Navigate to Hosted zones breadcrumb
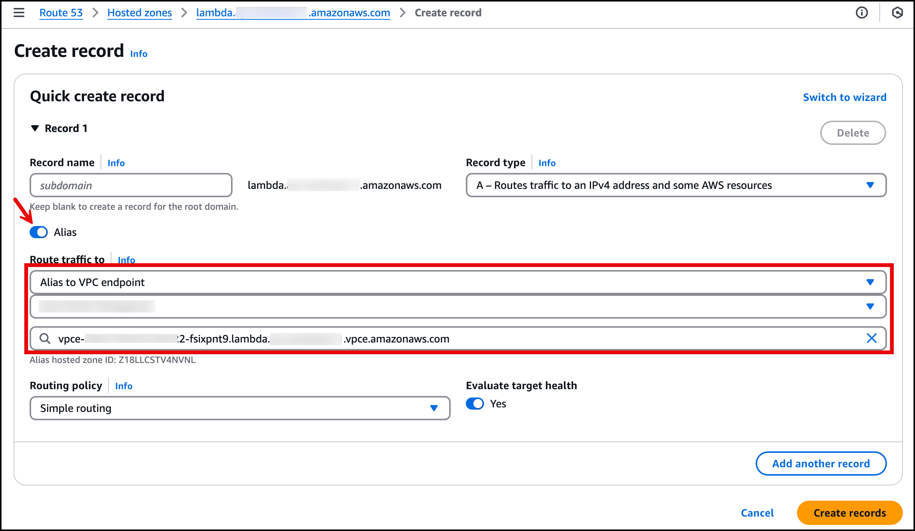Screen dimensions: 915x531 (x=139, y=13)
